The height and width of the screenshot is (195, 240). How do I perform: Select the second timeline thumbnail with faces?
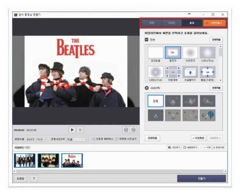pyautogui.click(x=48, y=160)
